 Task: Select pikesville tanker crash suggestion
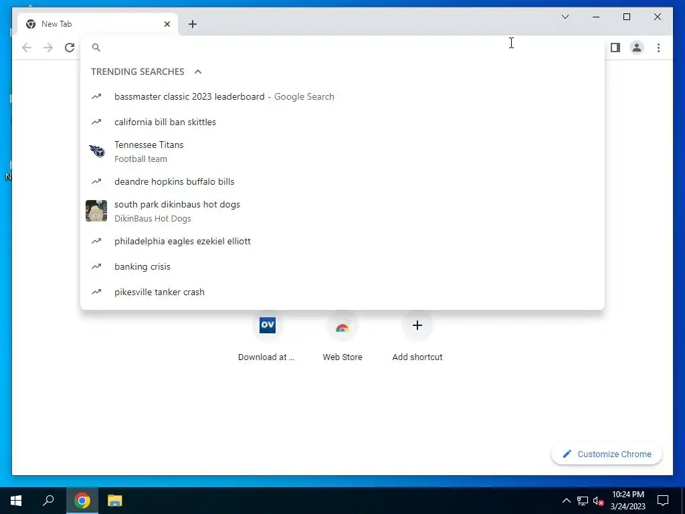342,292
